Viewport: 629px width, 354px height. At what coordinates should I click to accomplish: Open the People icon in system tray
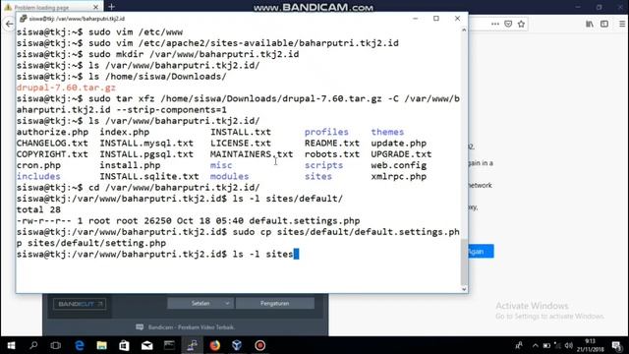(x=519, y=345)
